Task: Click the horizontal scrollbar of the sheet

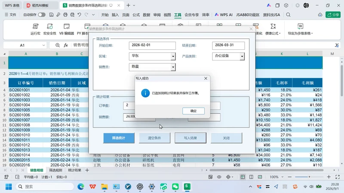Action: pyautogui.click(x=266, y=170)
